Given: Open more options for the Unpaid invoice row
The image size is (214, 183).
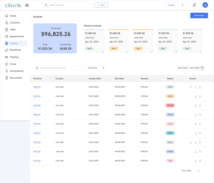Looking at the screenshot, I should 200,106.
